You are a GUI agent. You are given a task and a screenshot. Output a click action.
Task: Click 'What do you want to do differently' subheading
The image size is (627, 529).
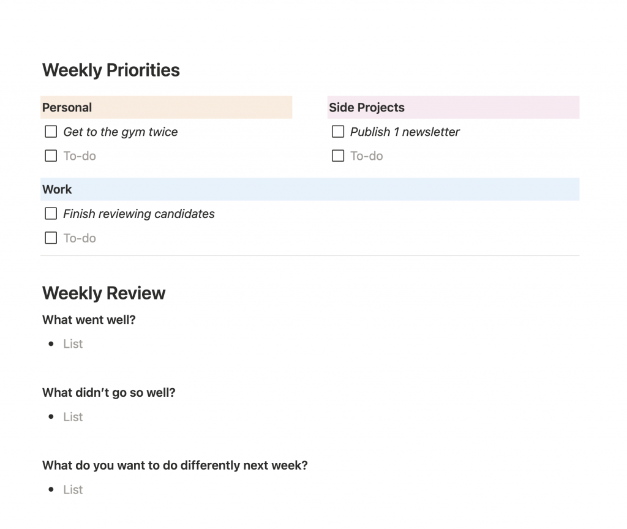175,465
